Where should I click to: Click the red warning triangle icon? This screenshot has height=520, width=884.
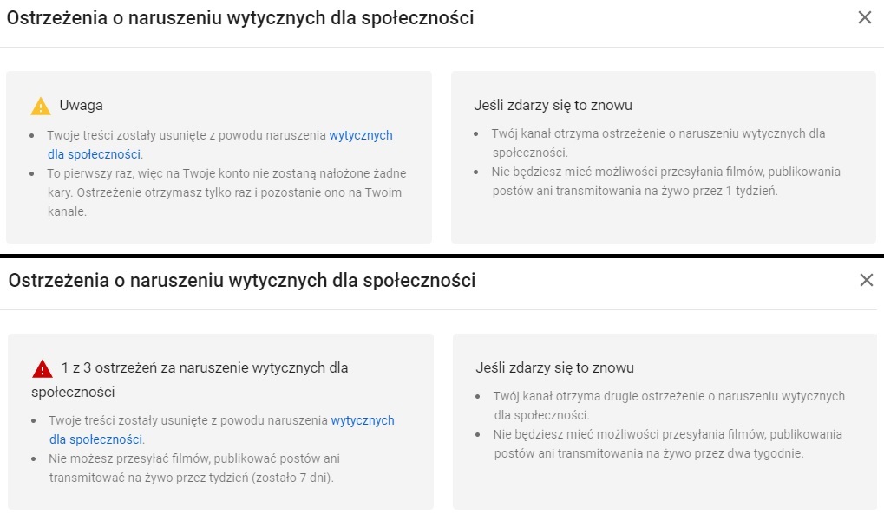point(43,369)
